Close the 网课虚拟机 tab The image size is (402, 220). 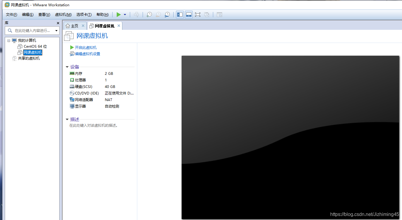119,26
